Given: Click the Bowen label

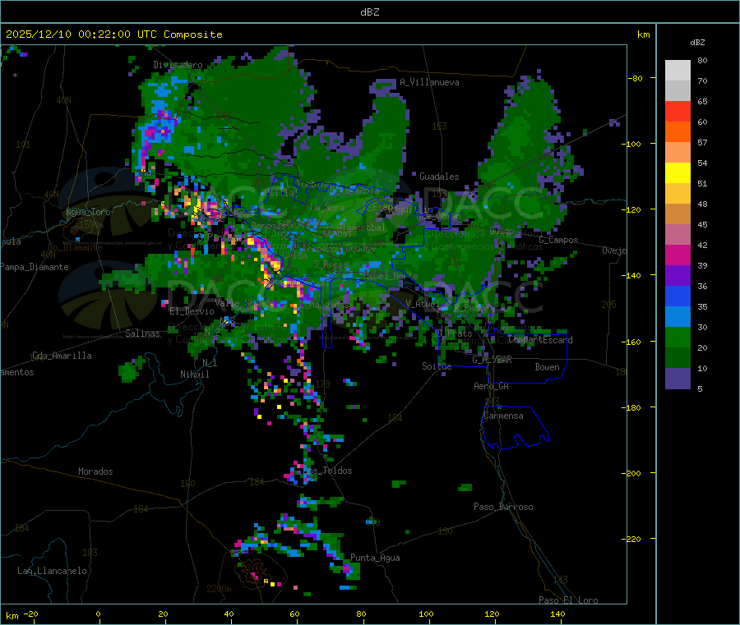Looking at the screenshot, I should (548, 367).
